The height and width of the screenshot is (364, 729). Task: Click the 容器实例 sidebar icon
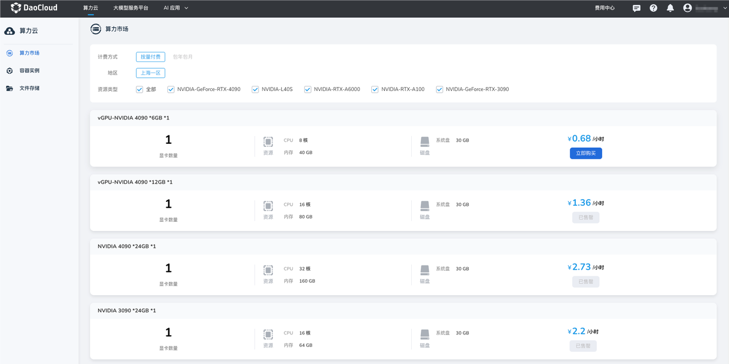10,71
